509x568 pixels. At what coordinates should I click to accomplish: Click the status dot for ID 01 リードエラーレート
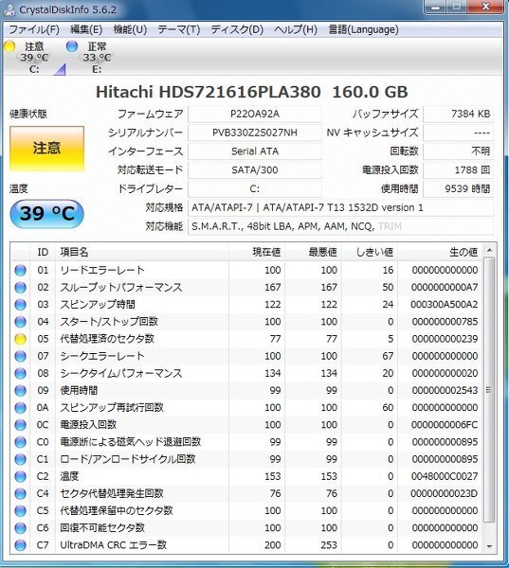pyautogui.click(x=20, y=270)
